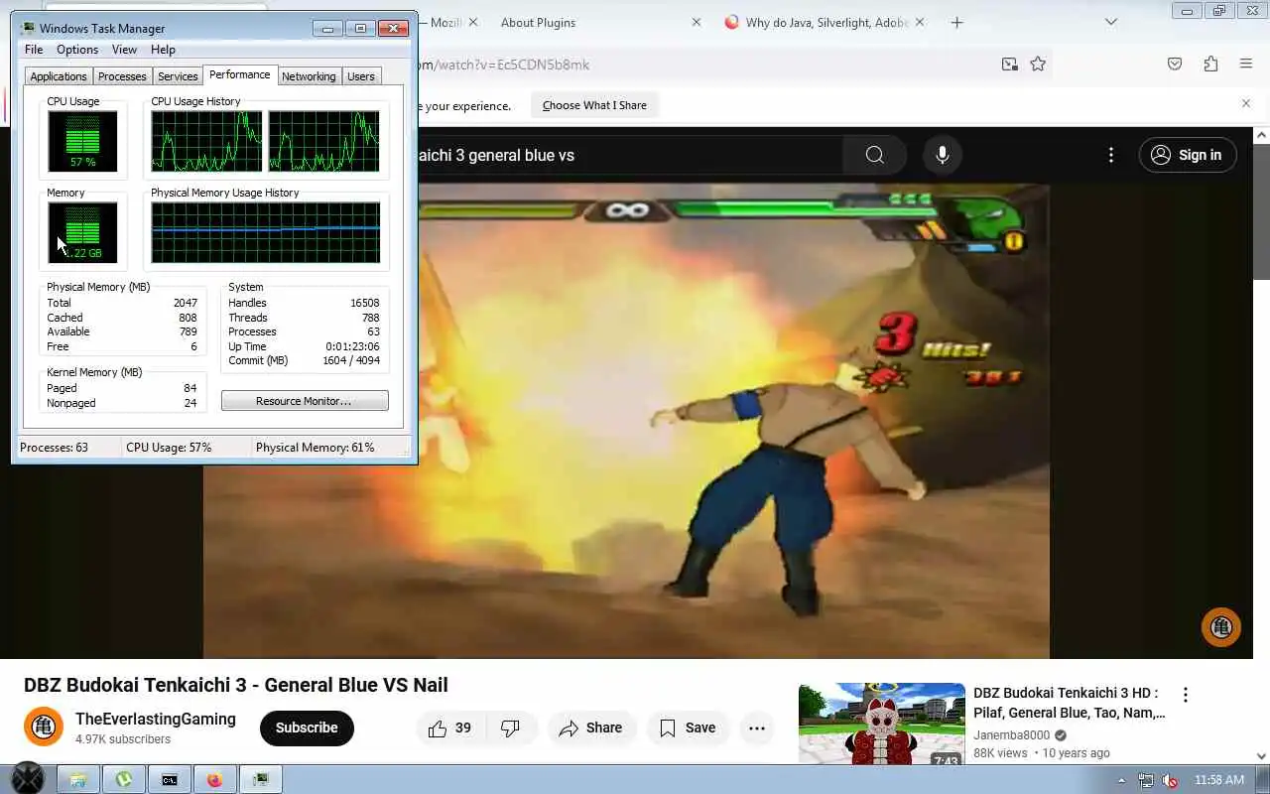This screenshot has width=1270, height=794.
Task: Open Pilaf, General Blue recommended video title
Action: tap(1070, 703)
